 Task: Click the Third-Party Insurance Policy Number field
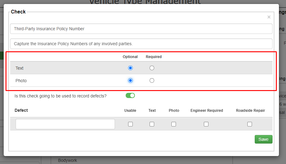[x=141, y=29]
